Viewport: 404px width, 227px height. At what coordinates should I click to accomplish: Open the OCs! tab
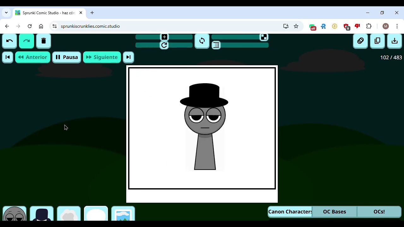click(379, 212)
